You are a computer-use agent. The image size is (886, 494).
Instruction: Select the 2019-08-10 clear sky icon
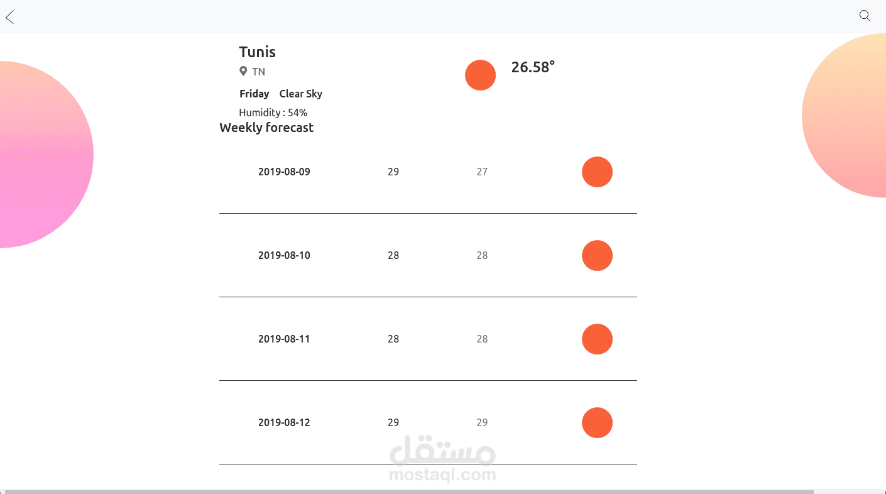point(597,256)
